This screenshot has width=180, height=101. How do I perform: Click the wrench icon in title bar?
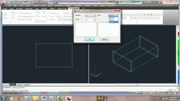148,2
